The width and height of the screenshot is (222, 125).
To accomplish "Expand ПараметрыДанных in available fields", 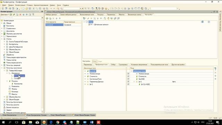I will pyautogui.click(x=85, y=82).
